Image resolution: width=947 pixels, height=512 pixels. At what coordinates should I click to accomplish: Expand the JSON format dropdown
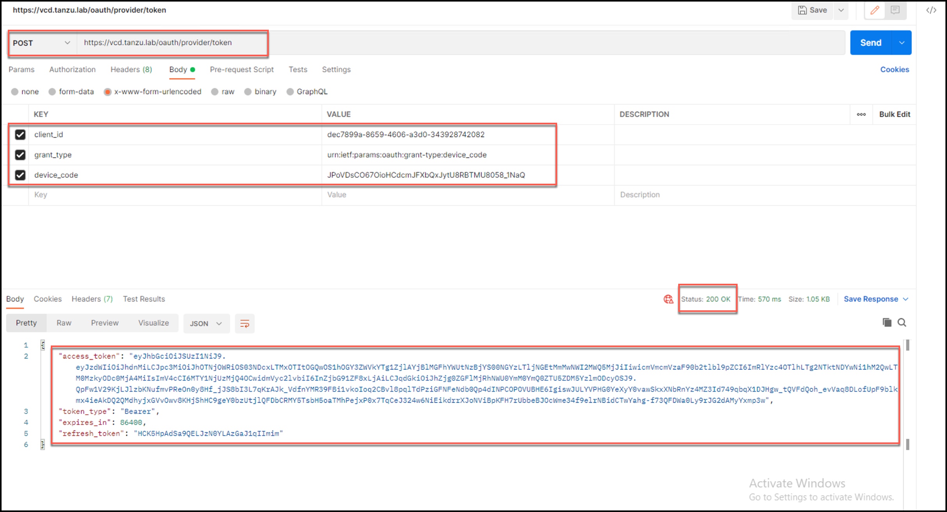(x=206, y=324)
